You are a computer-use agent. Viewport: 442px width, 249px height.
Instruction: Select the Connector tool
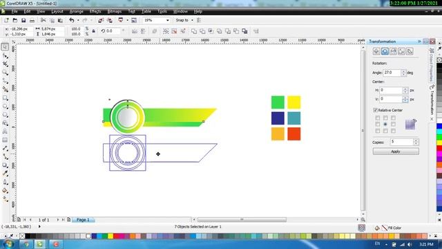tap(5, 157)
